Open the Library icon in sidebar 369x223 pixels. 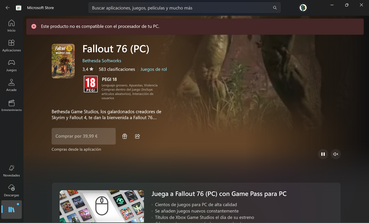[11, 209]
